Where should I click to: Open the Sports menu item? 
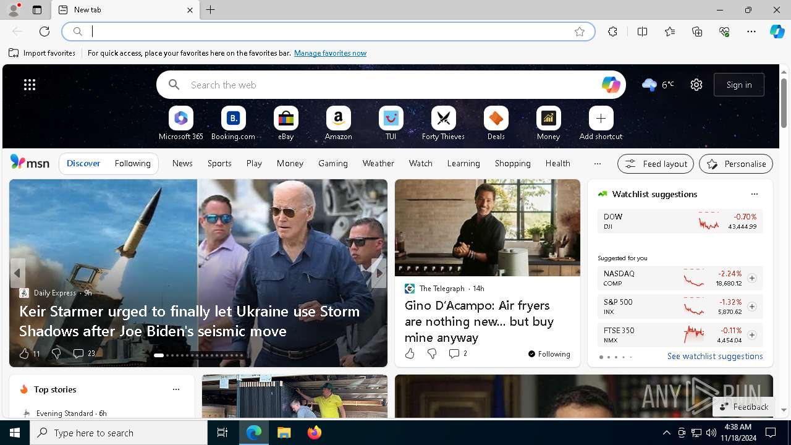click(x=219, y=164)
